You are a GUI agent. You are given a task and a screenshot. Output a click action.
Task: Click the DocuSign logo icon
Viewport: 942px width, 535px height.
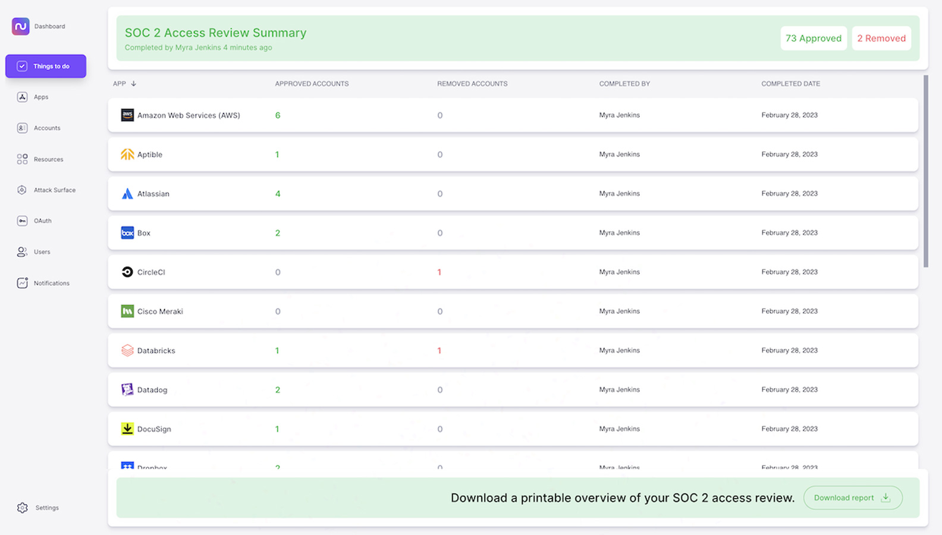pyautogui.click(x=127, y=429)
